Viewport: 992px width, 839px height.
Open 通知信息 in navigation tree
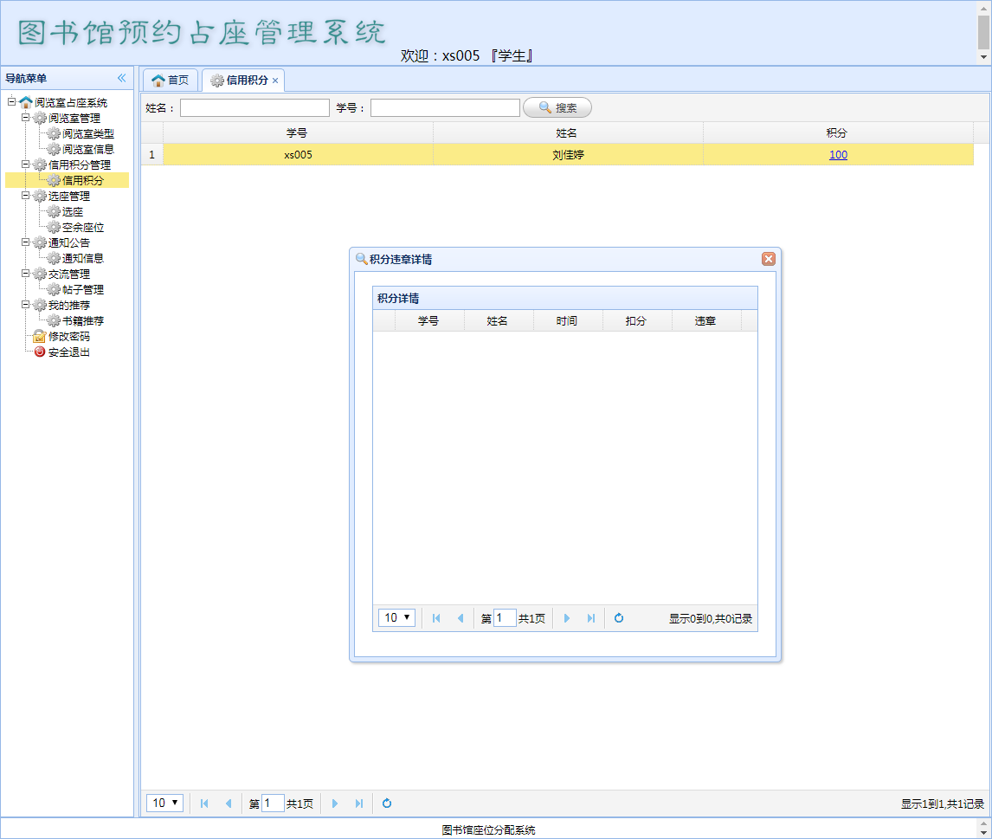point(83,258)
